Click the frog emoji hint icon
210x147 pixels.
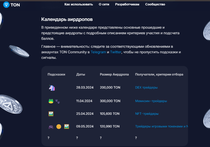coord(51,101)
